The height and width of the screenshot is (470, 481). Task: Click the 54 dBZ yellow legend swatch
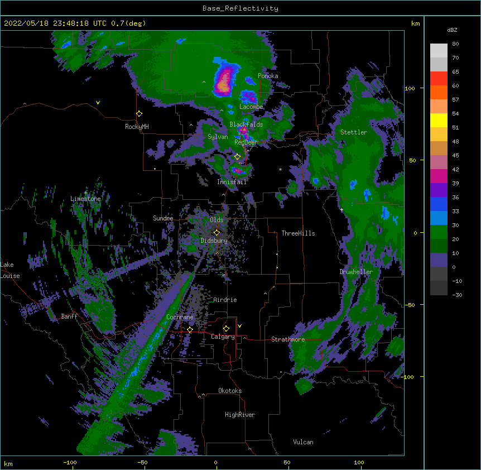(x=439, y=120)
